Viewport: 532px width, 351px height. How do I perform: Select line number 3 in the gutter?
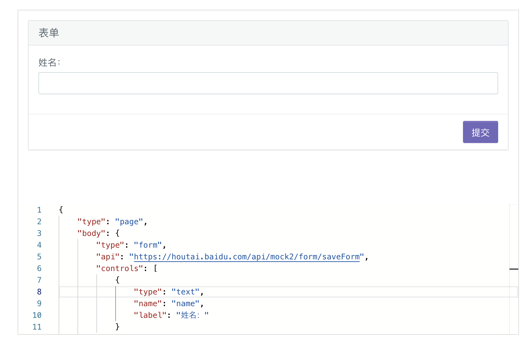(39, 233)
